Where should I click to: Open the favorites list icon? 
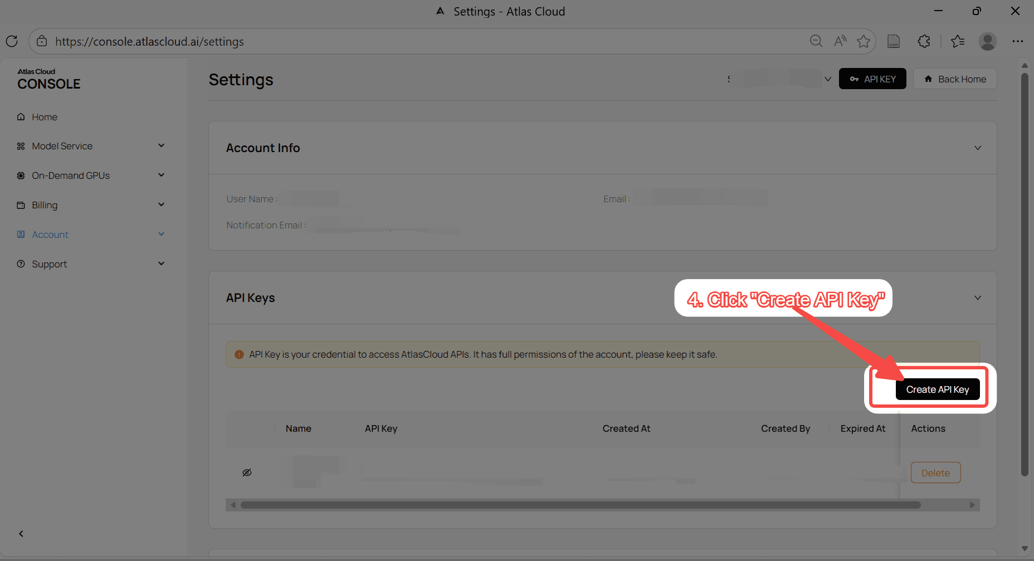(x=958, y=41)
